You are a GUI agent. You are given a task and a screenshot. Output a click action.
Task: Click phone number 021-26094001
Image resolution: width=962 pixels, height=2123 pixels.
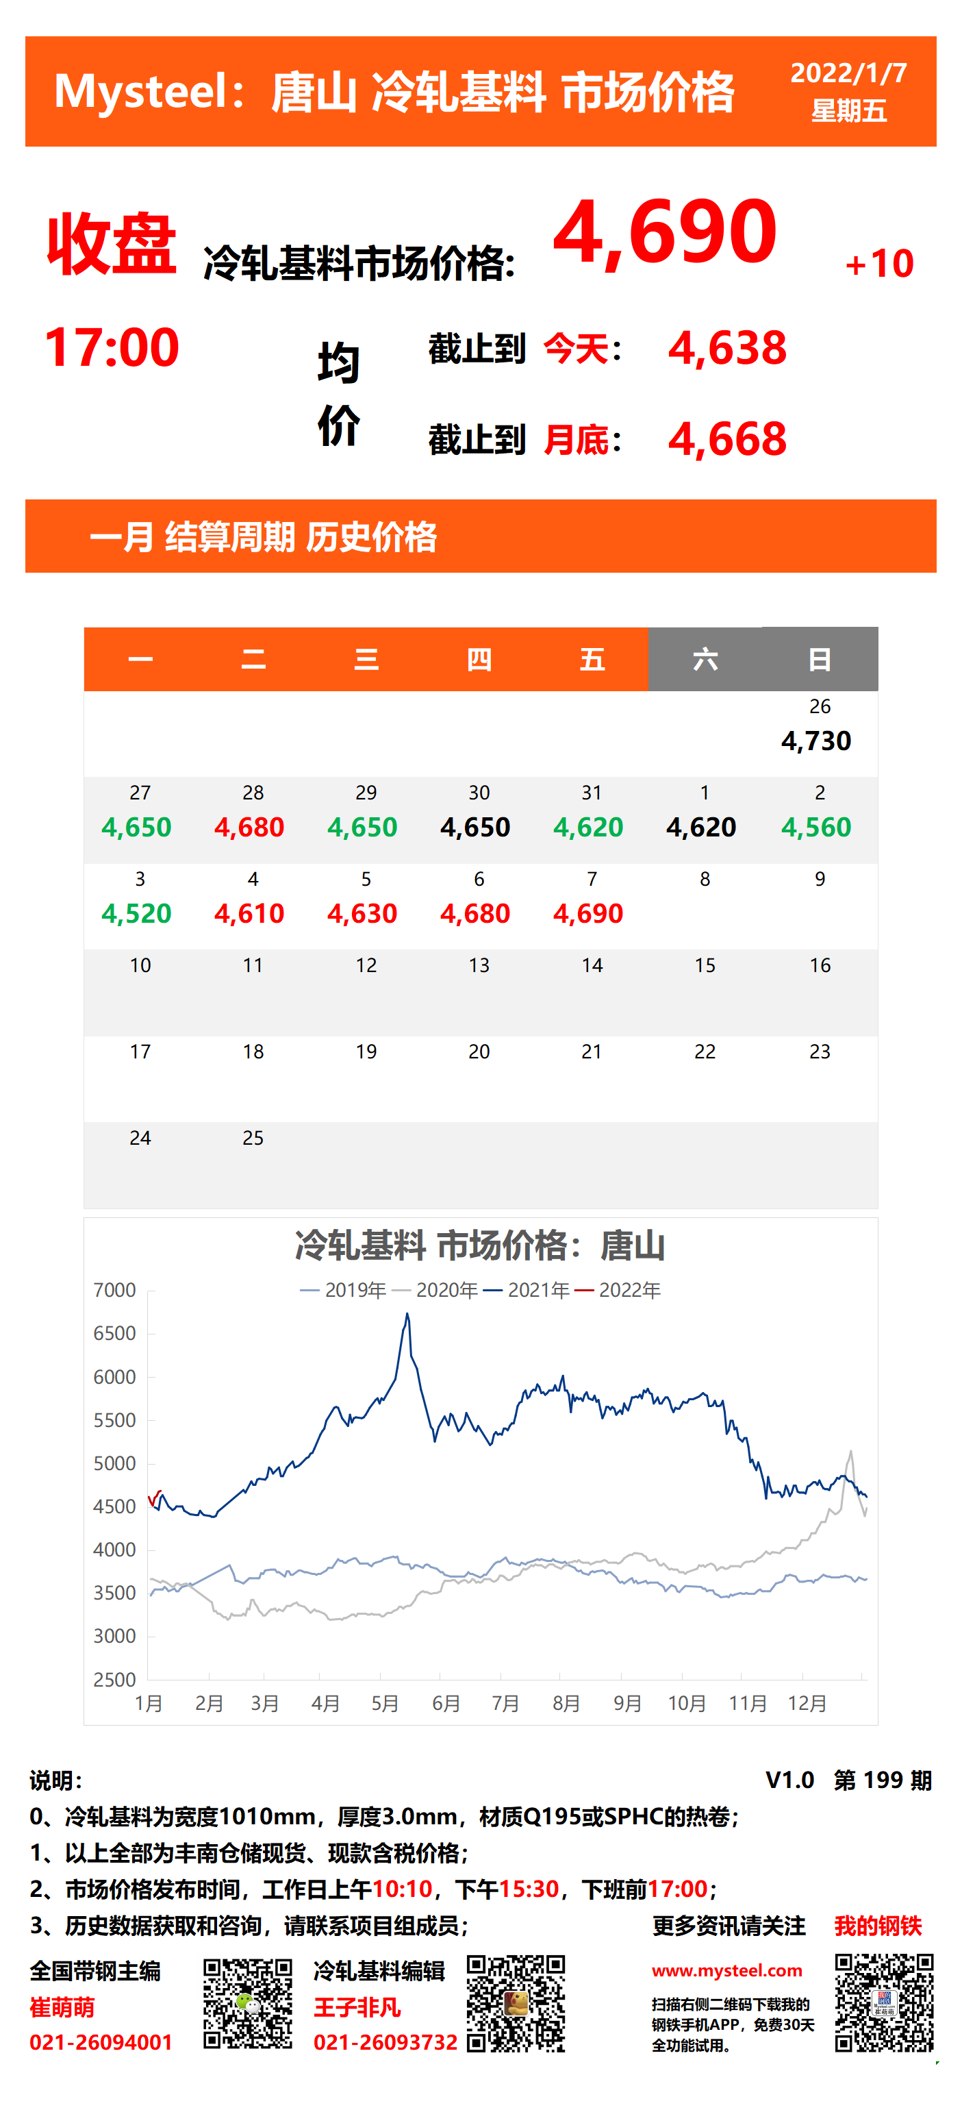[101, 2042]
